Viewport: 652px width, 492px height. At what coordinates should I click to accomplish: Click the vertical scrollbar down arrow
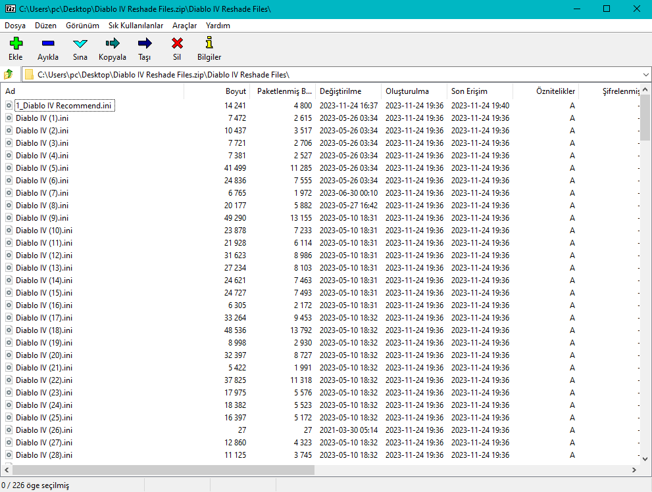645,458
